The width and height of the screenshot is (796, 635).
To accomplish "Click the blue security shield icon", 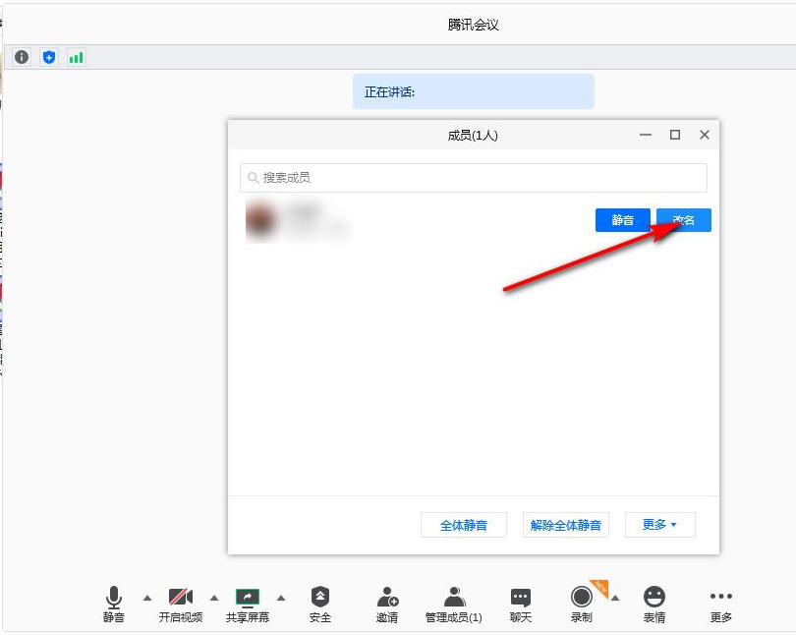I will click(x=49, y=57).
